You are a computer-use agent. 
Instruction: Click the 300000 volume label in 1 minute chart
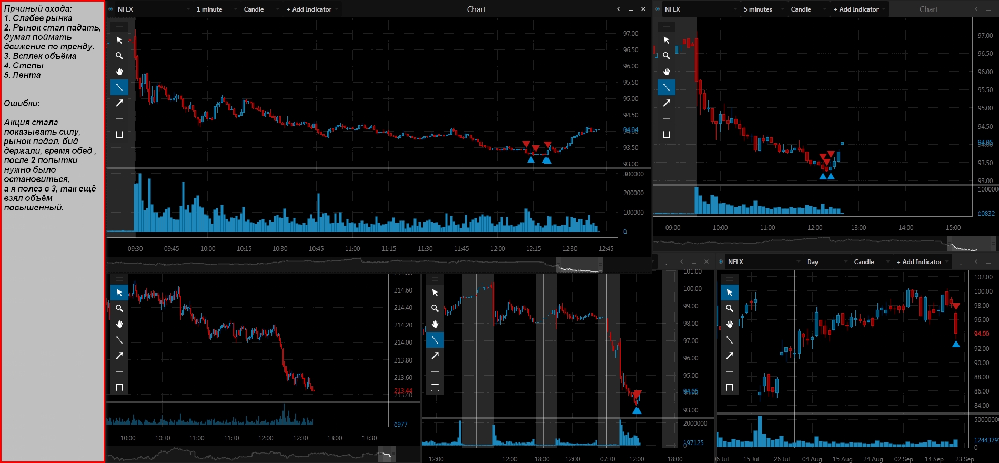(633, 174)
